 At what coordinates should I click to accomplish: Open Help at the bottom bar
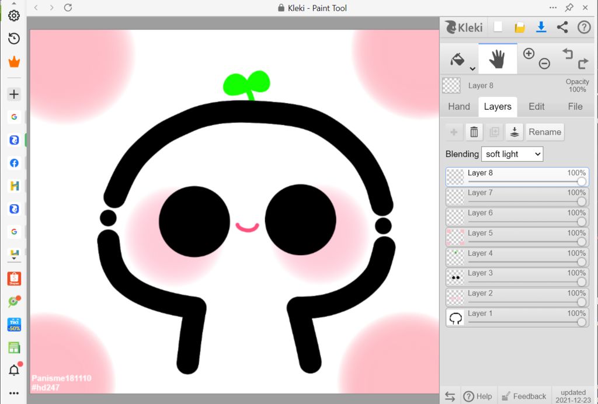[478, 396]
